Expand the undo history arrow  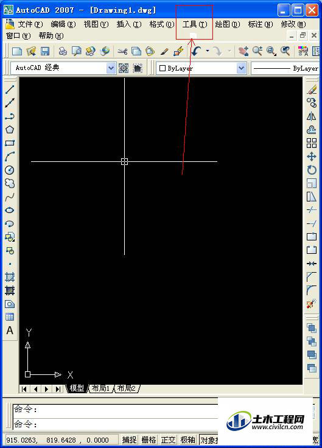[x=208, y=51]
